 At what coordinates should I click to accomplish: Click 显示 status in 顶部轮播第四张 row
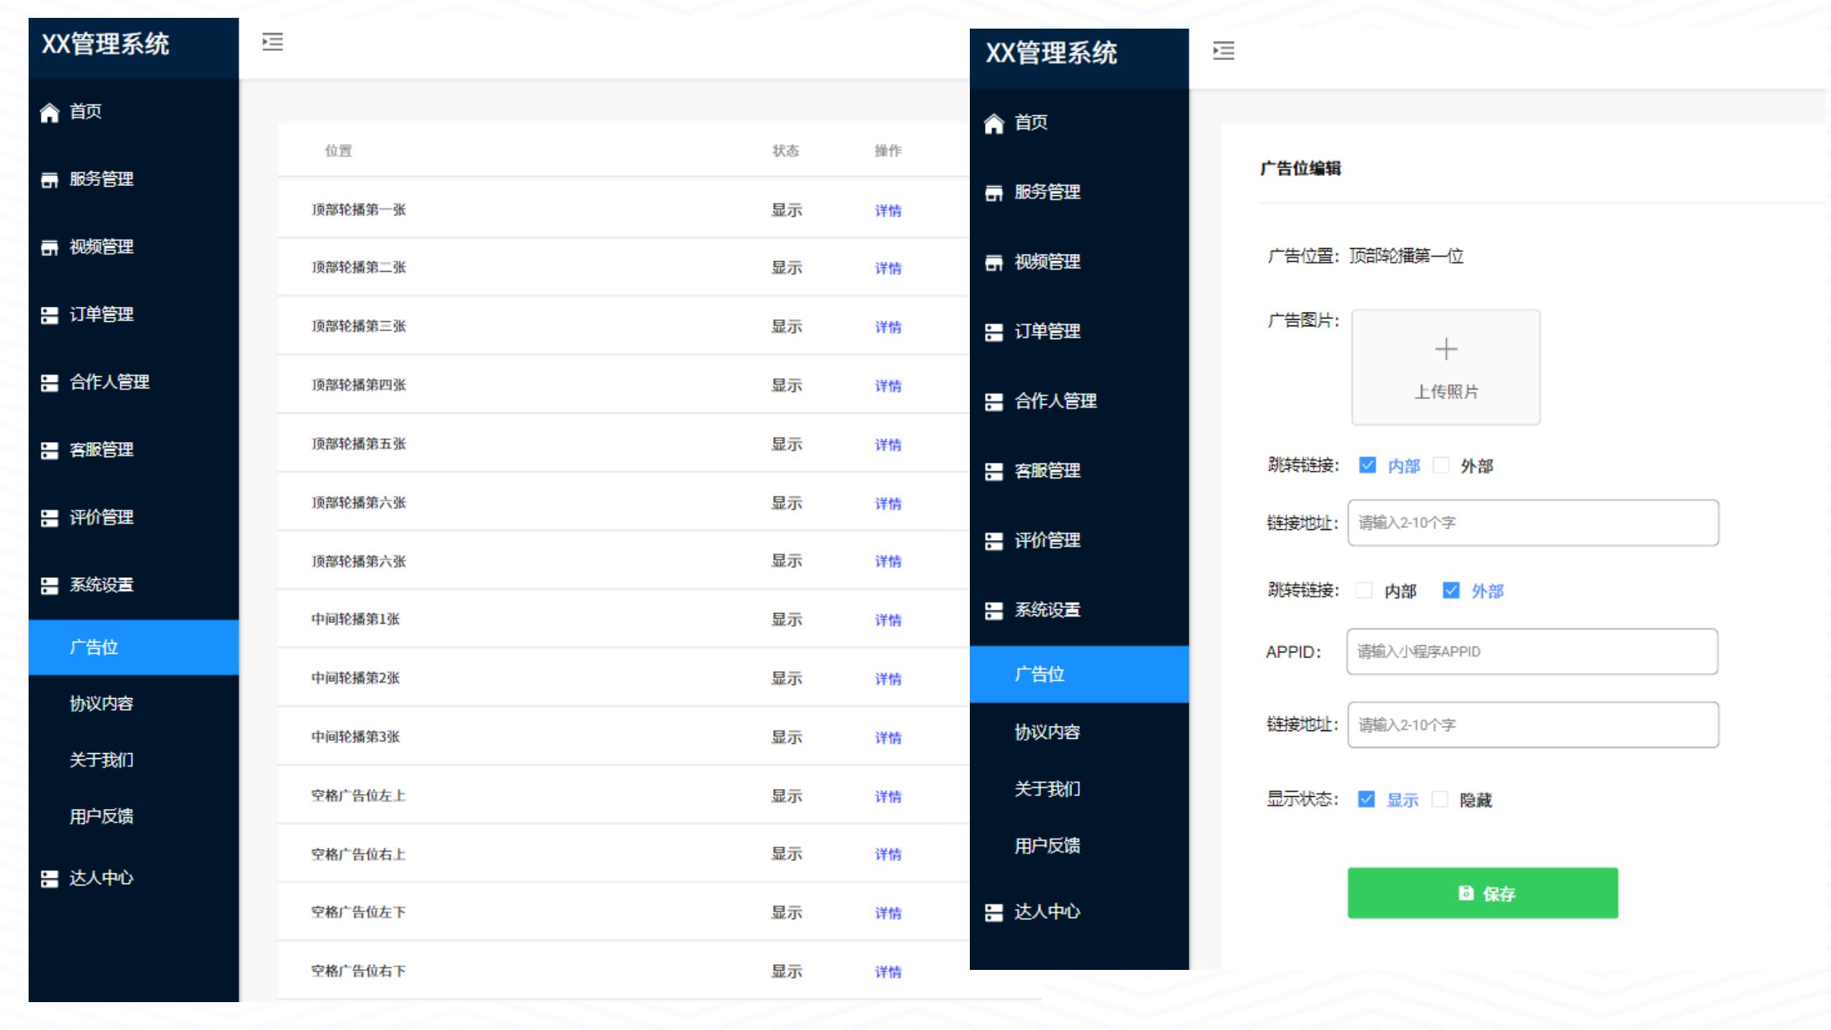pyautogui.click(x=787, y=386)
